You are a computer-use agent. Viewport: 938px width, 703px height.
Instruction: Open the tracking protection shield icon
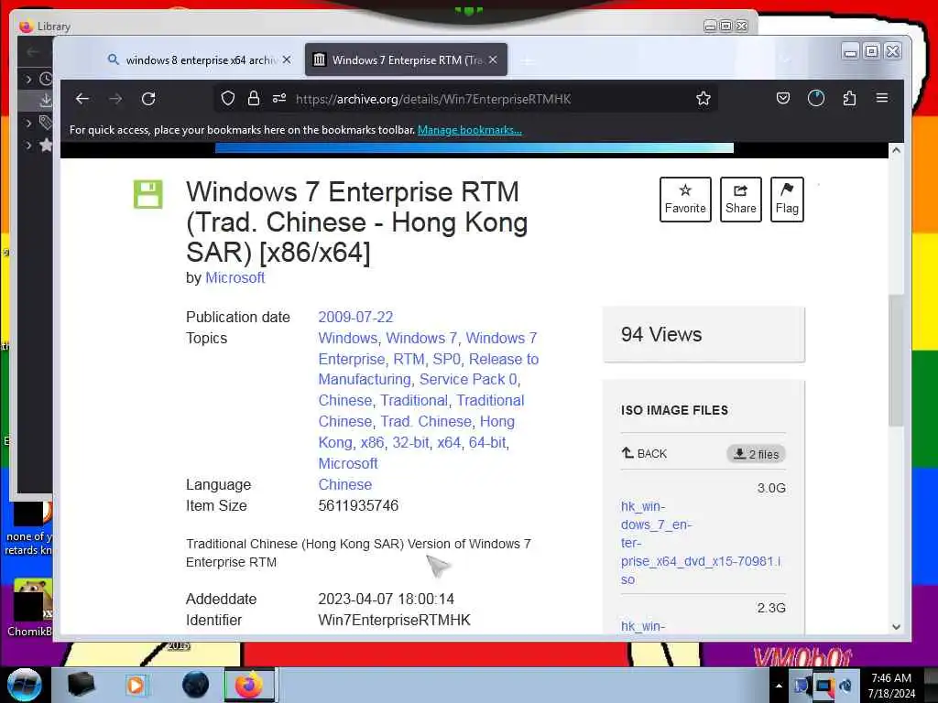point(227,98)
